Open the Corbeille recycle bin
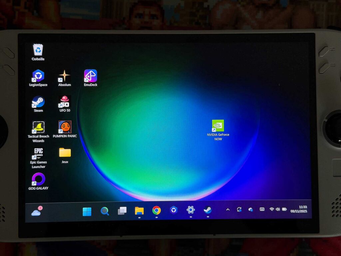 tap(38, 50)
